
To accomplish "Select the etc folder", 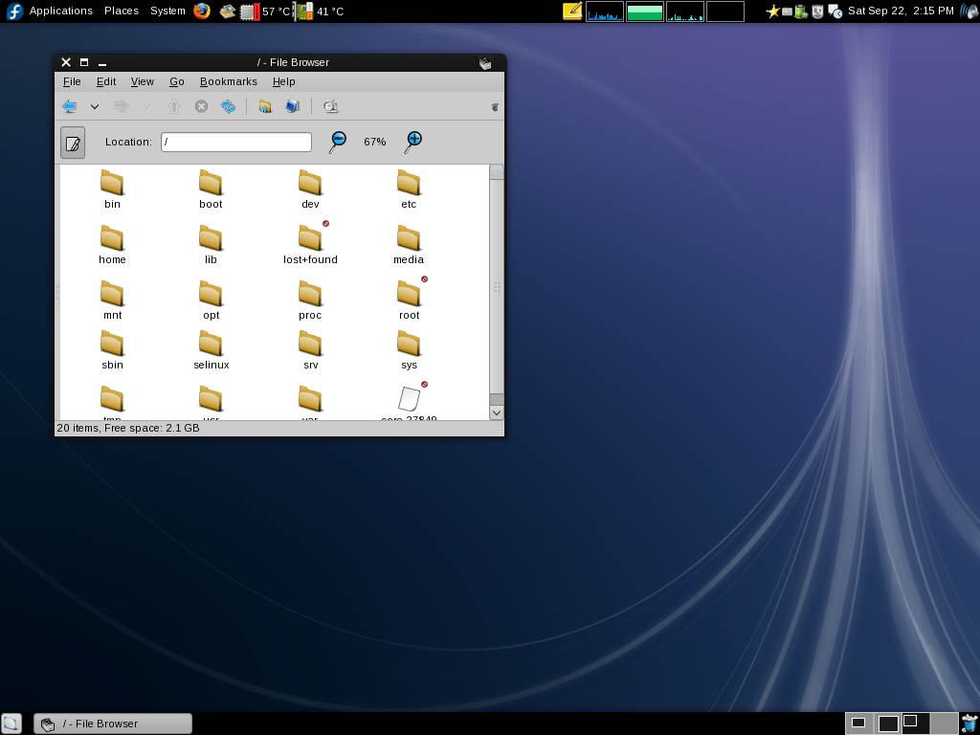I will pyautogui.click(x=409, y=189).
